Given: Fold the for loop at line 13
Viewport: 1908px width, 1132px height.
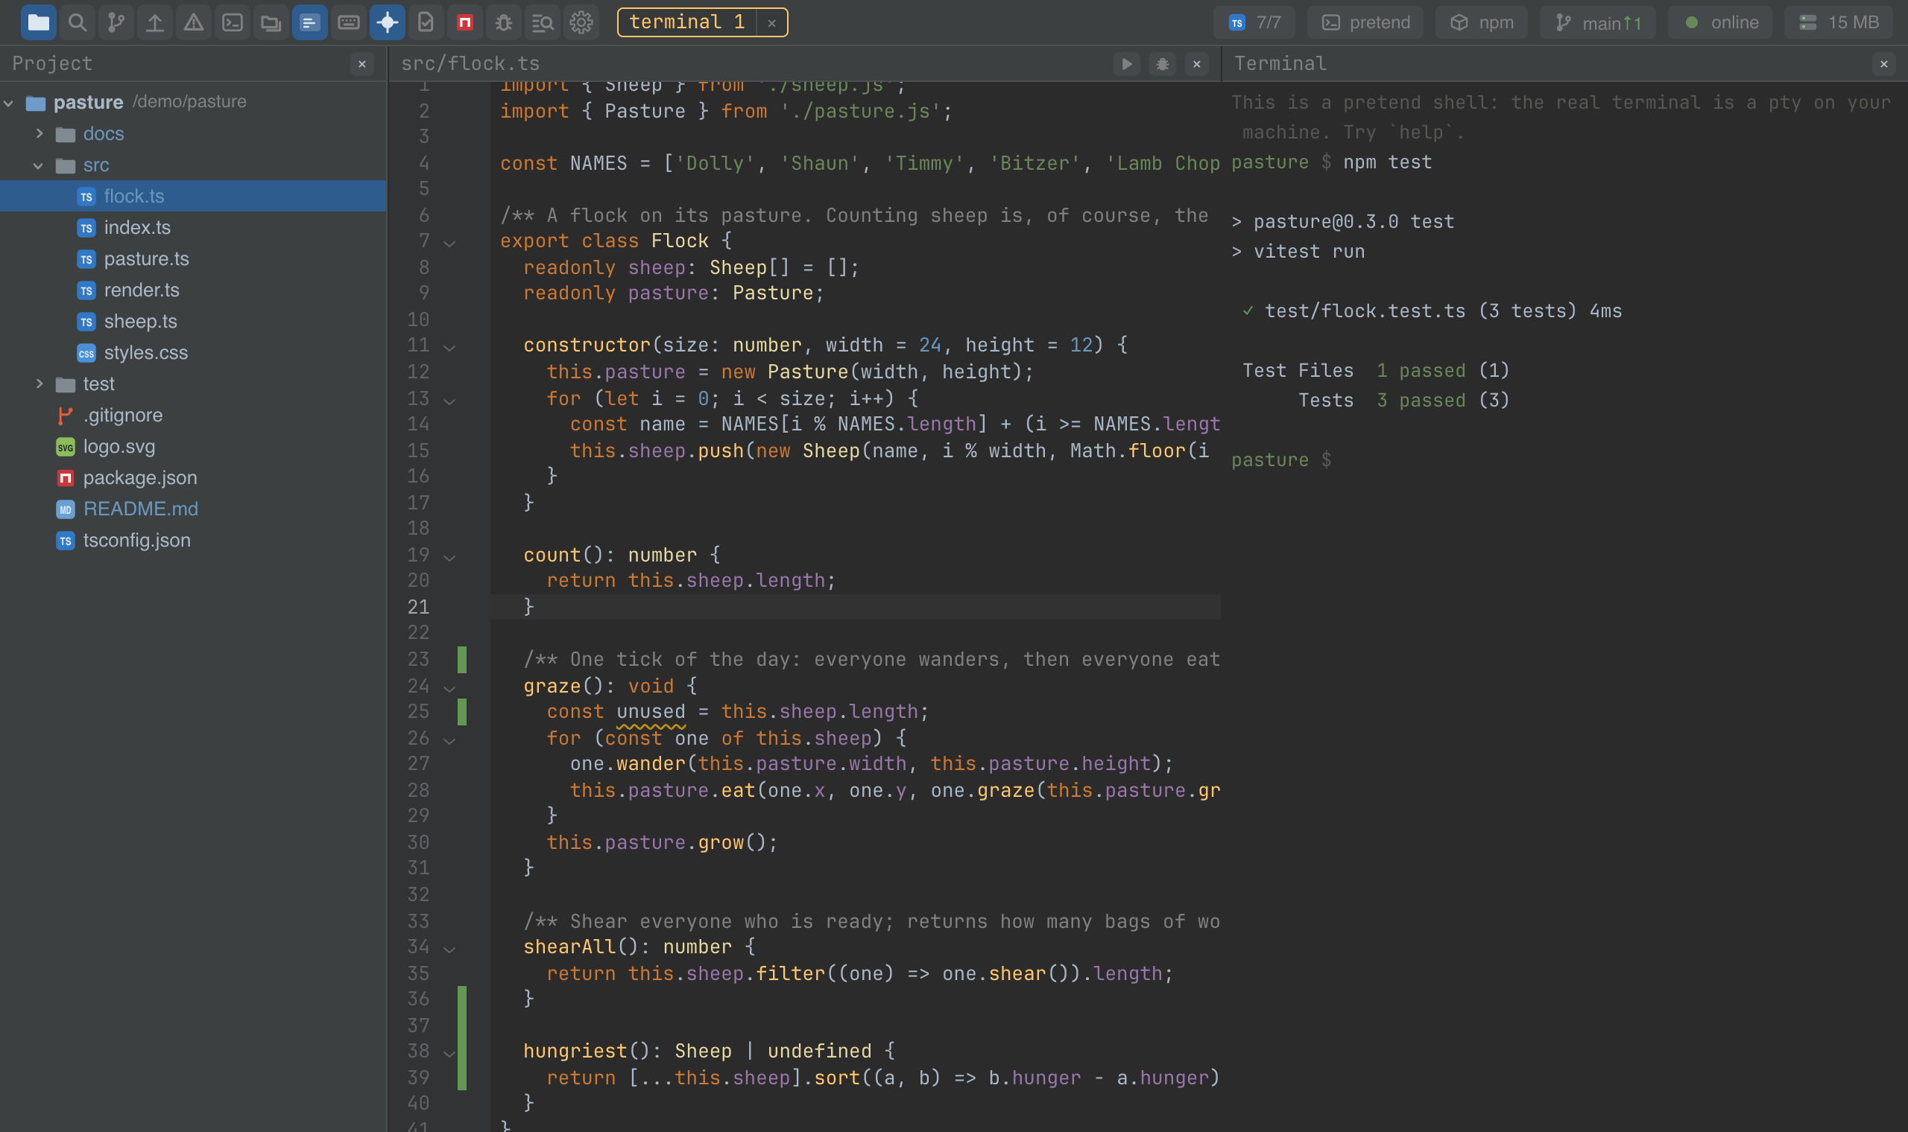Looking at the screenshot, I should (449, 401).
